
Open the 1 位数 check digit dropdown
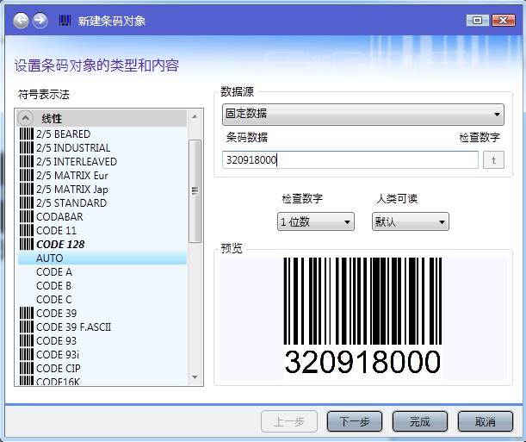click(x=316, y=221)
